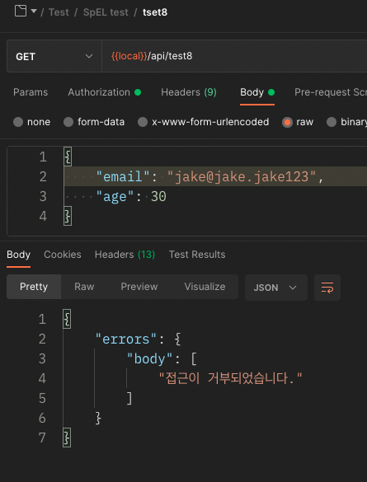Viewport: 367px width, 482px height.
Task: Click line number 2 in request editor
Action: pyautogui.click(x=43, y=177)
